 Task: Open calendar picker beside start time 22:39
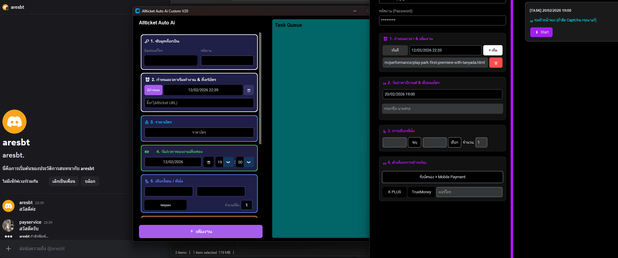click(x=249, y=90)
